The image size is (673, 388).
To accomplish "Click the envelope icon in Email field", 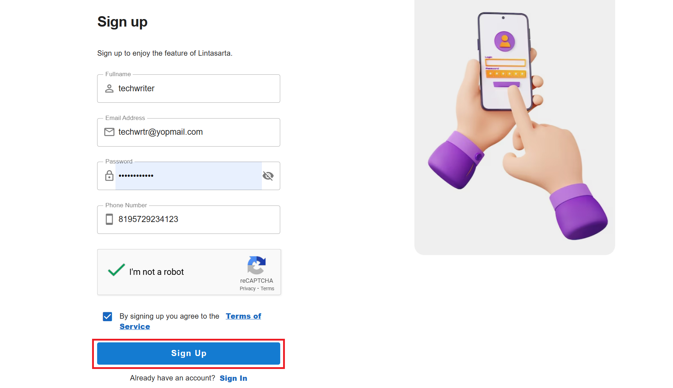I will tap(109, 132).
